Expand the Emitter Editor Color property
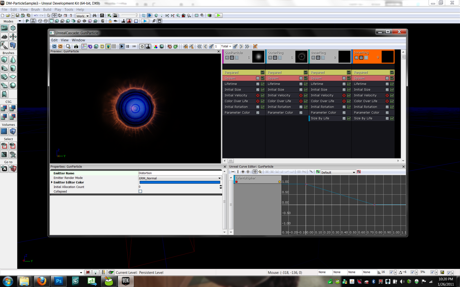 click(52, 182)
